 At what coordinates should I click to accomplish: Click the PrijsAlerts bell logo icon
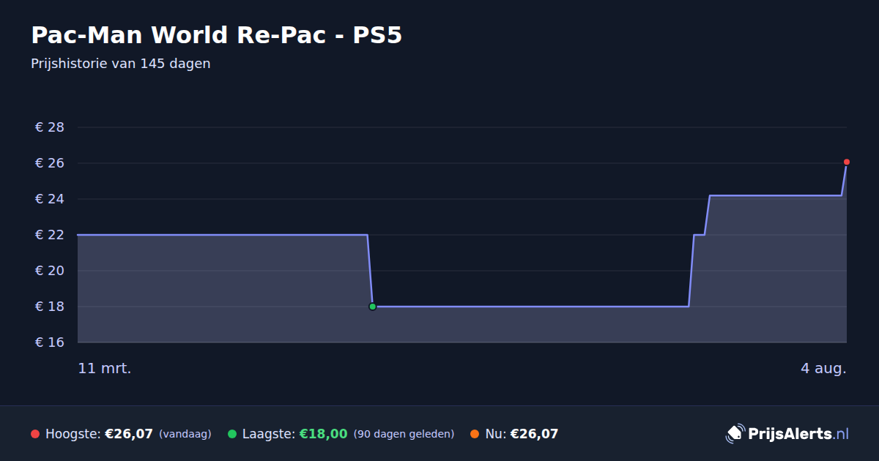click(735, 433)
